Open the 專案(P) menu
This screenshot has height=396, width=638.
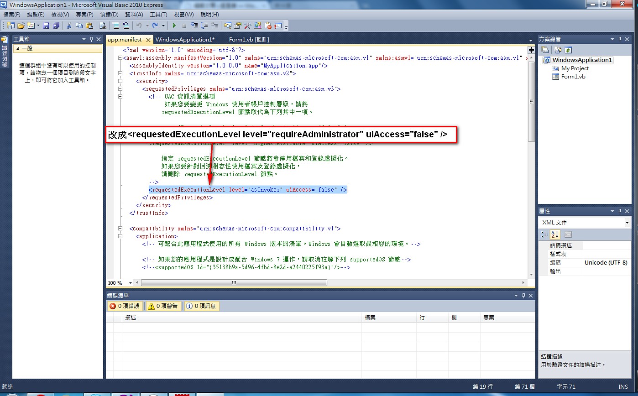coord(84,15)
